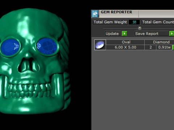Click the GEM REPORTER title

[x=116, y=12]
